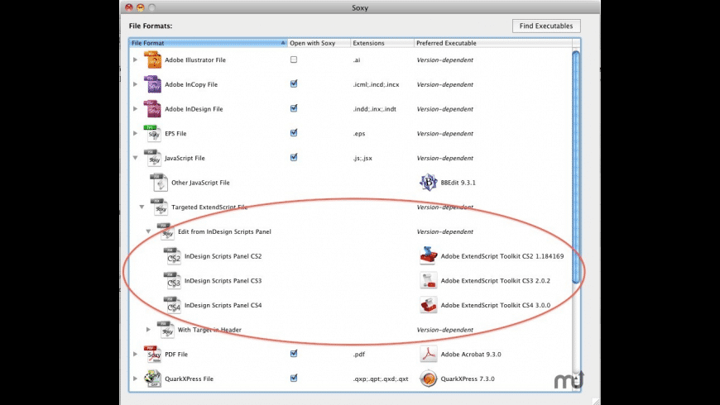Uncheck Open with Soxy for QuarkXPress files
Screen dimensions: 720x405
click(294, 379)
